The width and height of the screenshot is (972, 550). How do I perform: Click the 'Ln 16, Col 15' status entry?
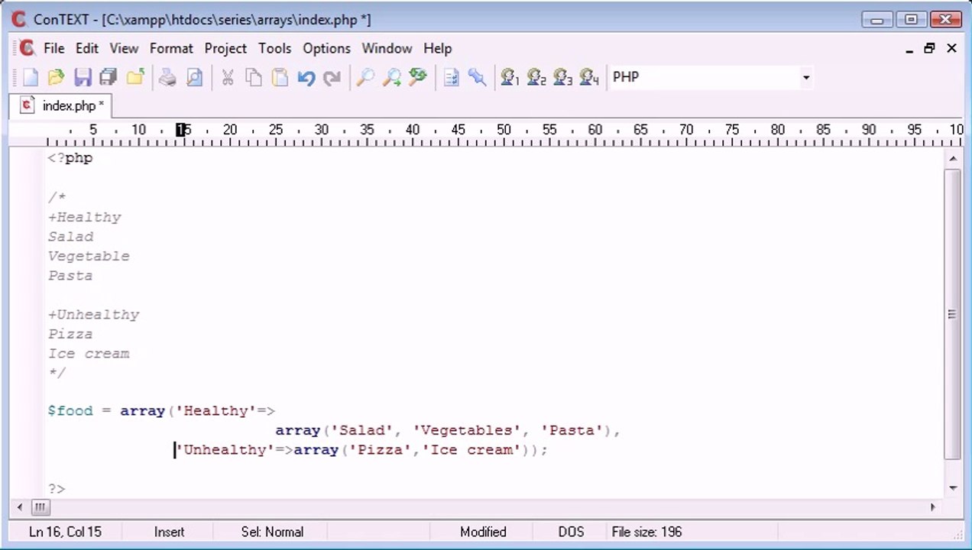pyautogui.click(x=65, y=532)
